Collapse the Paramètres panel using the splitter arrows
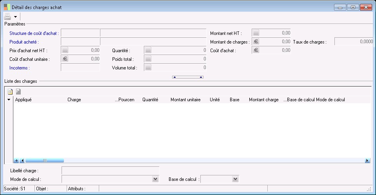This screenshot has width=376, height=195. pyautogui.click(x=187, y=77)
